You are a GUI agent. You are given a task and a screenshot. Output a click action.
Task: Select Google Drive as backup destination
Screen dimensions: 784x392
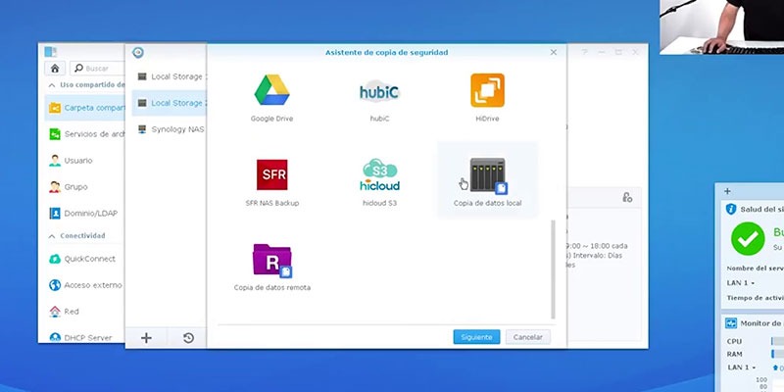[x=271, y=98]
